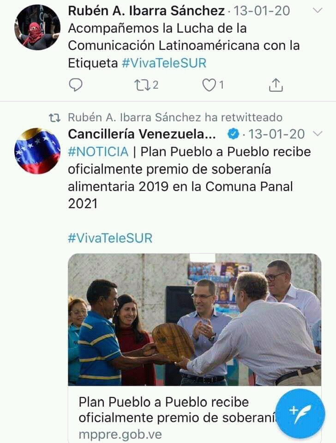Screen dimensions: 336x443
Task: Share the tweet via the upload arrow icon
Action: [x=276, y=85]
